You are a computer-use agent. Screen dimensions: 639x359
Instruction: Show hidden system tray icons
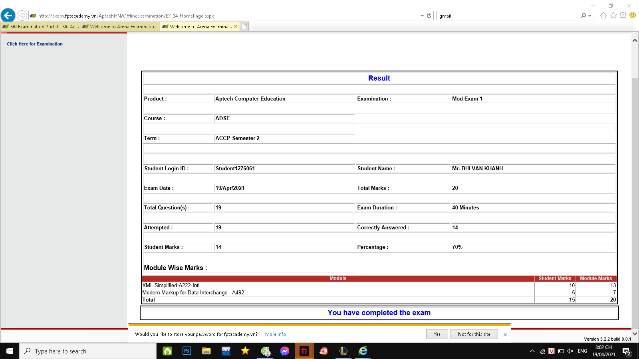(x=532, y=351)
